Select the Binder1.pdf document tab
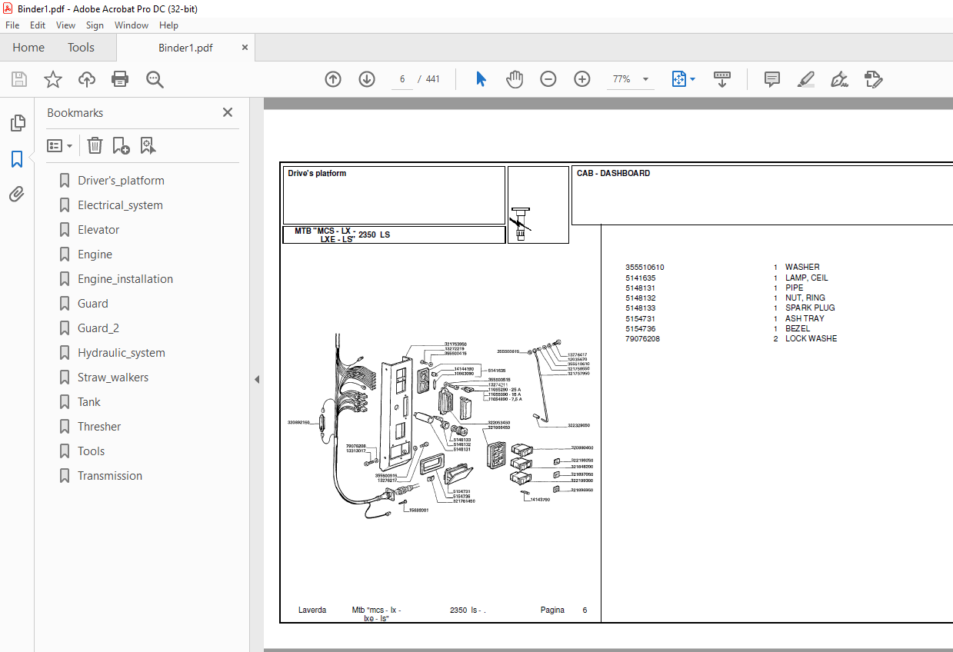Viewport: 953px width, 652px height. pyautogui.click(x=185, y=48)
